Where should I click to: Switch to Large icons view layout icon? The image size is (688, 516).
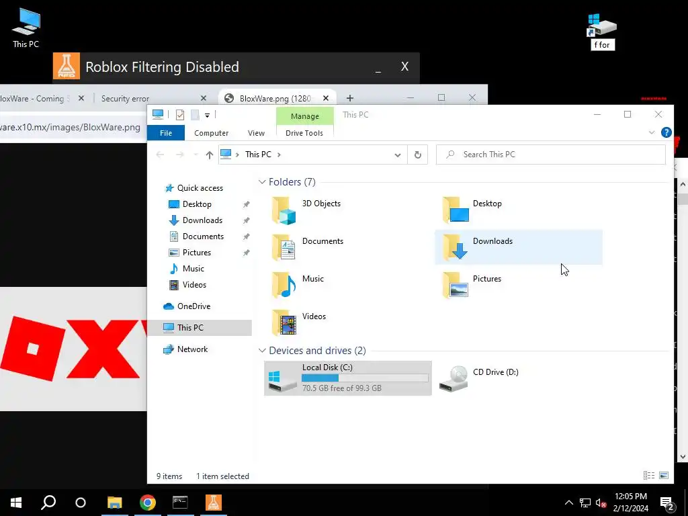pos(664,475)
